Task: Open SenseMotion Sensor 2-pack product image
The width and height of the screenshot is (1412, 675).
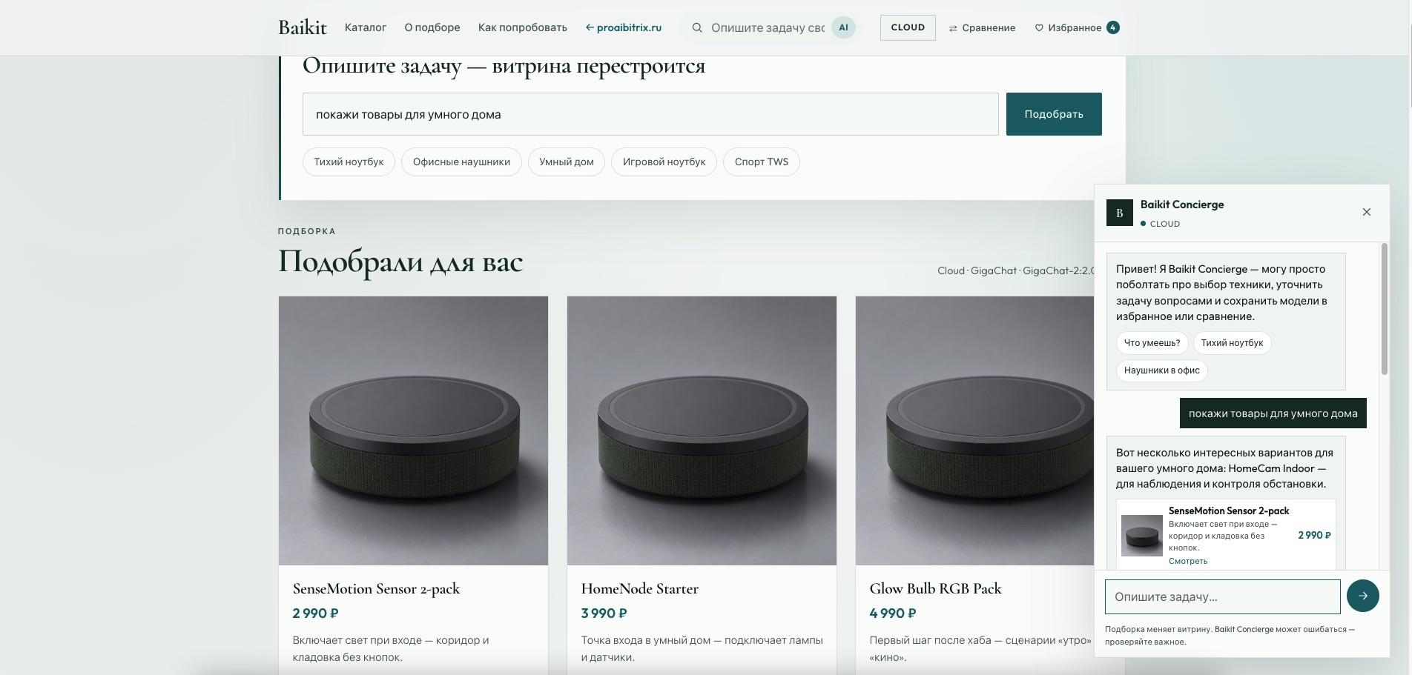Action: coord(413,430)
